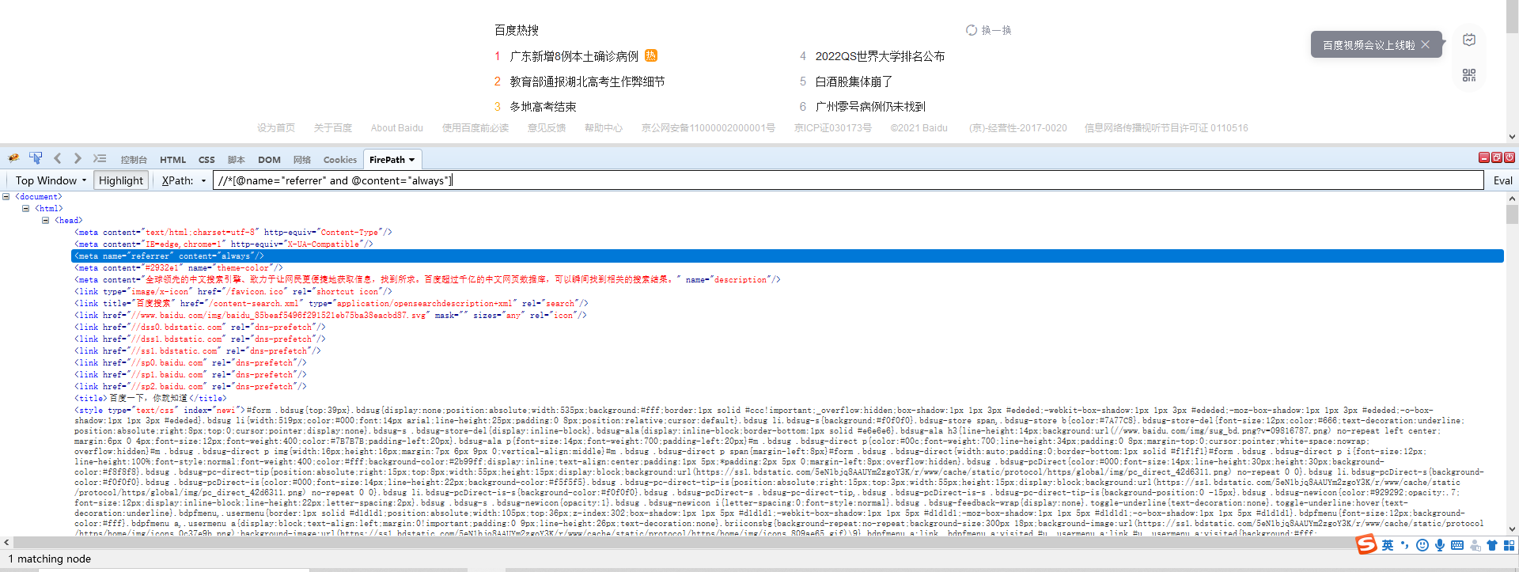Viewport: 1519px width, 572px height.
Task: Switch to the CSS tab
Action: [206, 160]
